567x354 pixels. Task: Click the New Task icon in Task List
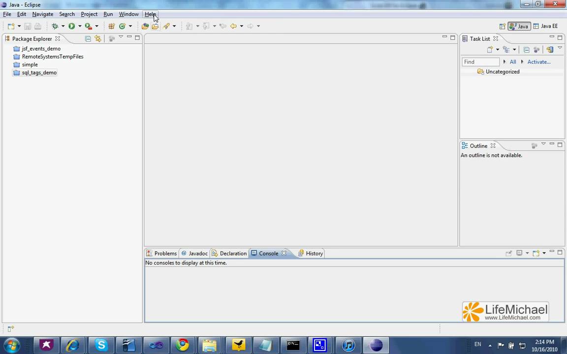point(490,50)
